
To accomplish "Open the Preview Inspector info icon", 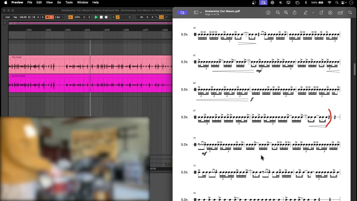I will (268, 13).
